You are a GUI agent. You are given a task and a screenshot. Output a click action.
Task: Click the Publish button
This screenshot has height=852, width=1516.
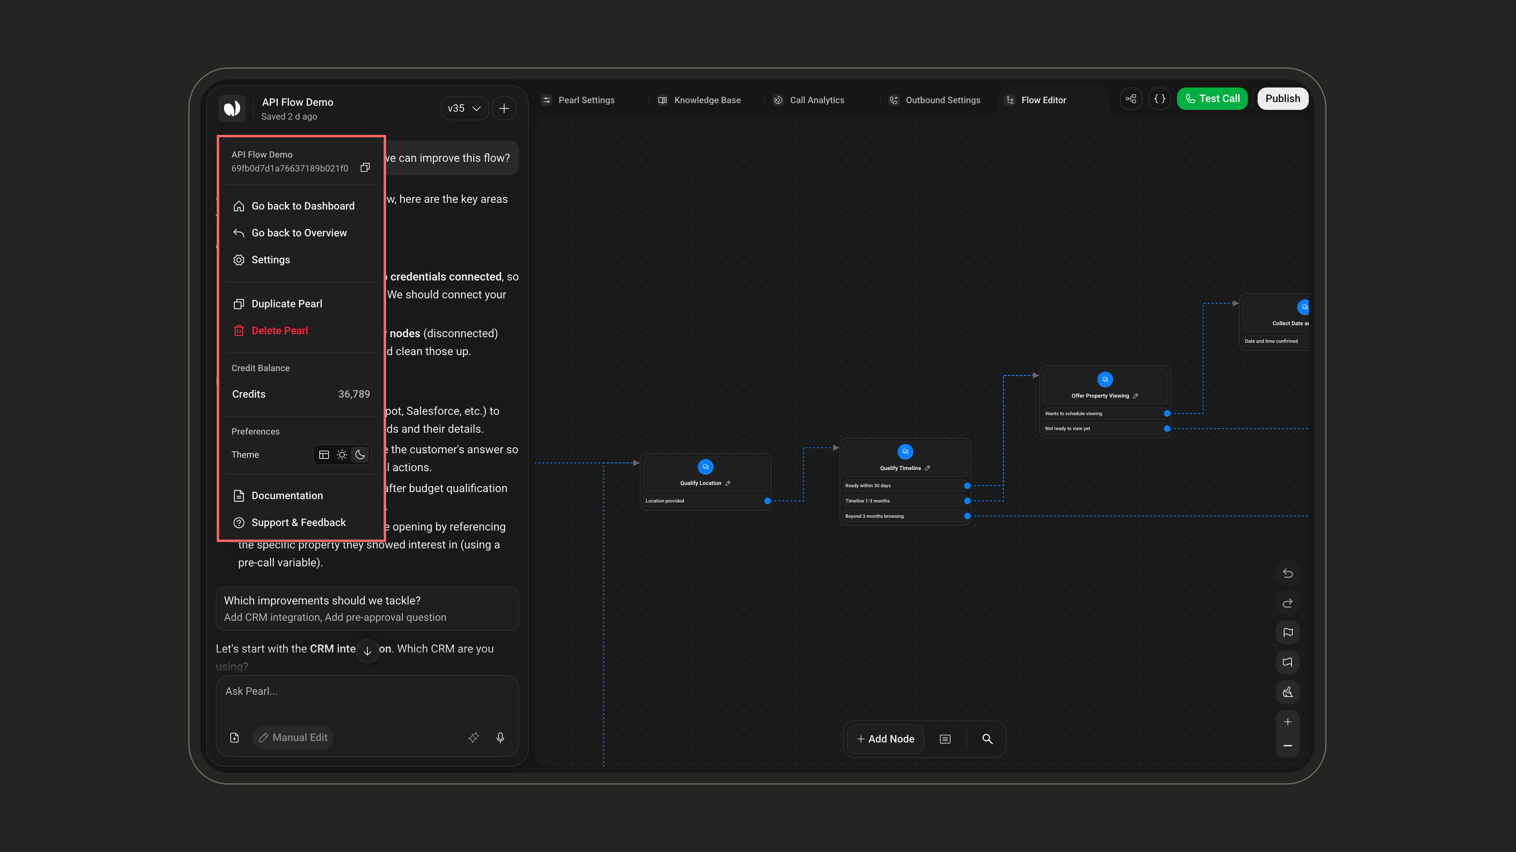[x=1283, y=99]
